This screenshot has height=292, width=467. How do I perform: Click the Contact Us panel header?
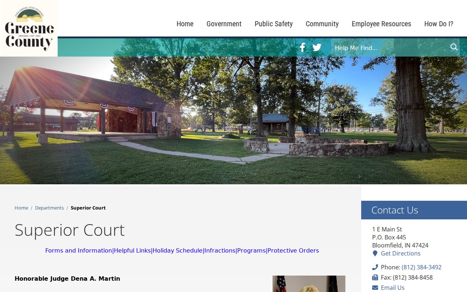(x=414, y=210)
